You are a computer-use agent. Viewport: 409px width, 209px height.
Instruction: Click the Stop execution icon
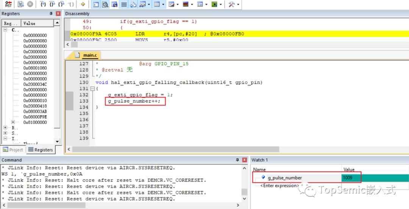pyautogui.click(x=30, y=4)
